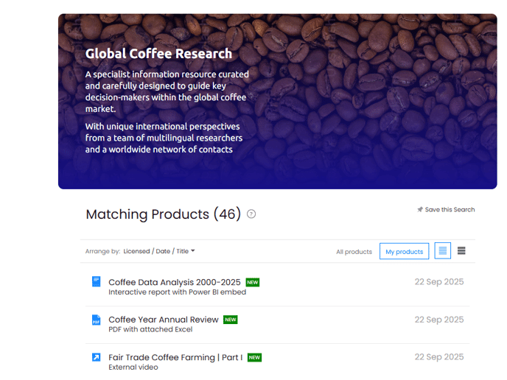
Task: Click the help question mark icon
Action: [251, 214]
